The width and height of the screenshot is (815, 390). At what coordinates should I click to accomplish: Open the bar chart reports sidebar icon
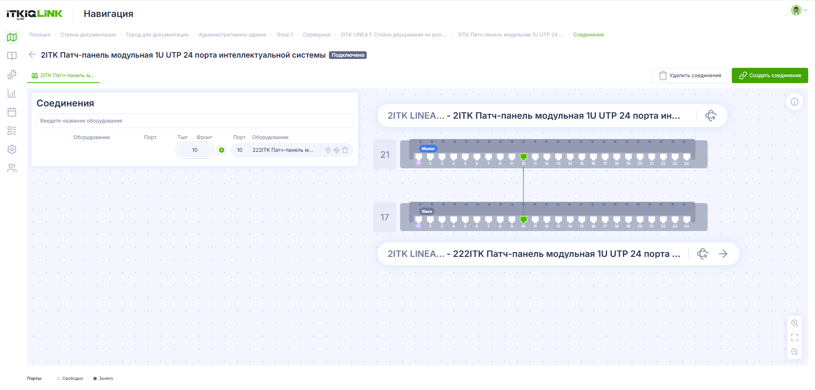12,93
